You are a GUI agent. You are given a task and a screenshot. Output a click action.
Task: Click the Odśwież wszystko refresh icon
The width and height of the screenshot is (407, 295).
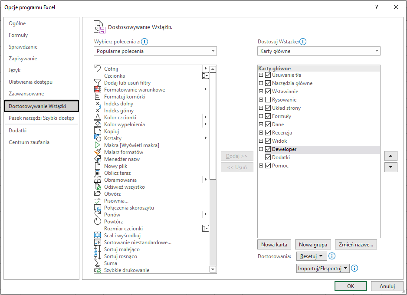[x=97, y=187]
